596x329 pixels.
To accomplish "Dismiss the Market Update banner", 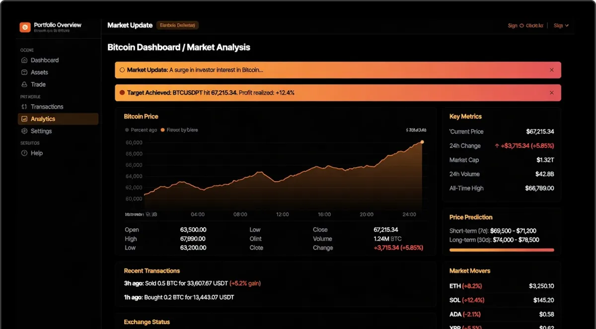I will (x=552, y=70).
